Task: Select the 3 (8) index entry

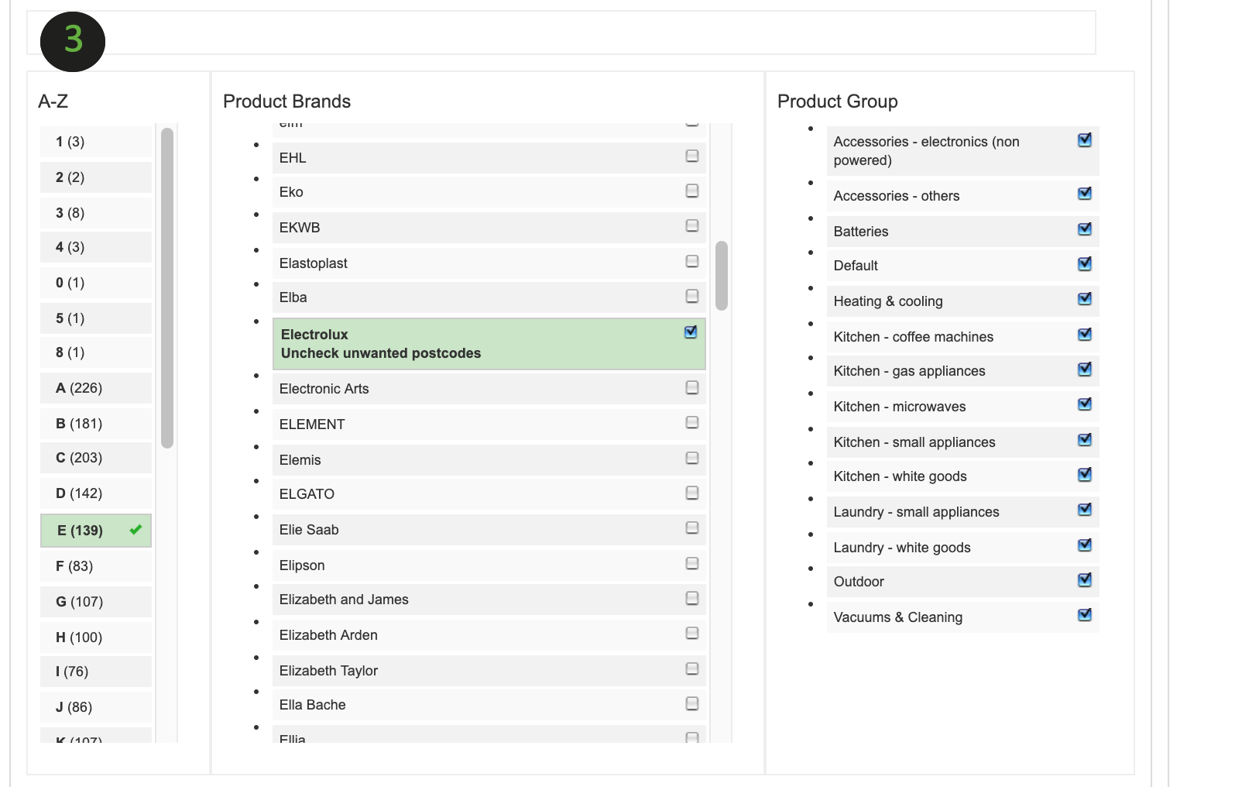Action: tap(96, 213)
